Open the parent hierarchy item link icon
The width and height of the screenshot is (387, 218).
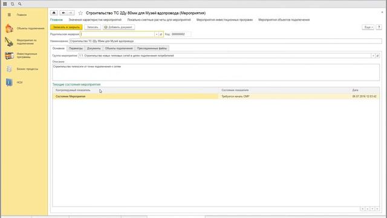click(161, 35)
